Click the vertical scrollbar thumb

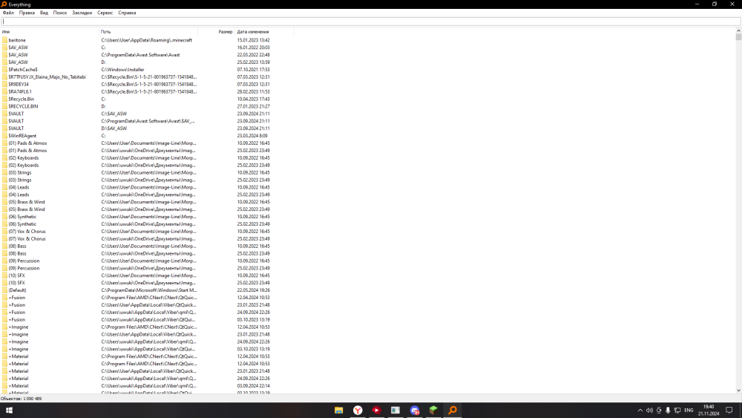pyautogui.click(x=738, y=36)
